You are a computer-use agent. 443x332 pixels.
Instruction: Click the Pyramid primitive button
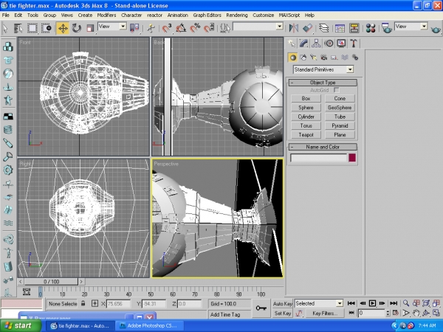pyautogui.click(x=340, y=125)
